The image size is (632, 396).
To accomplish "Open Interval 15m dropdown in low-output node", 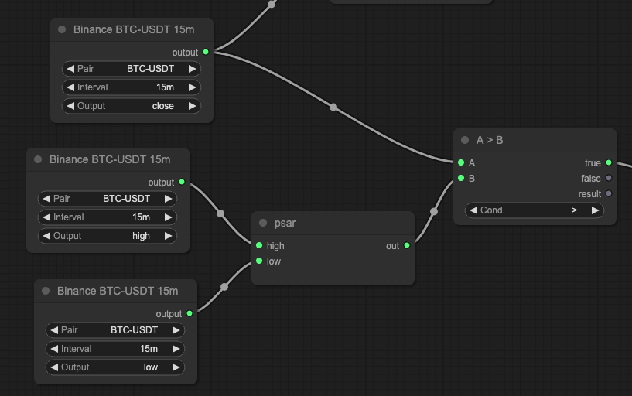I will (x=115, y=349).
